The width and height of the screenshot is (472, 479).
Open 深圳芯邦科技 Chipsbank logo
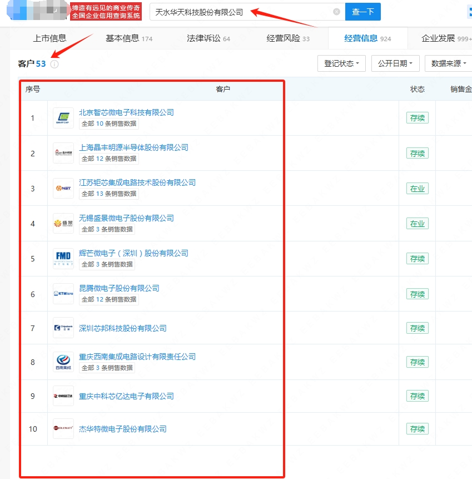coord(63,328)
